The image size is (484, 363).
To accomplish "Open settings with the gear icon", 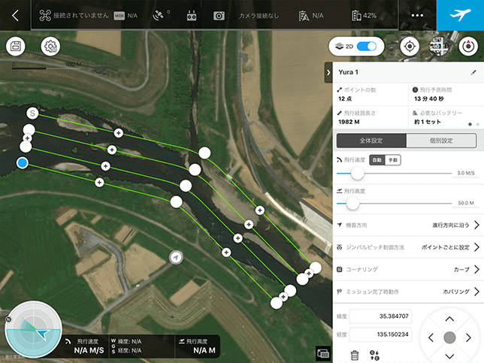I will [50, 47].
